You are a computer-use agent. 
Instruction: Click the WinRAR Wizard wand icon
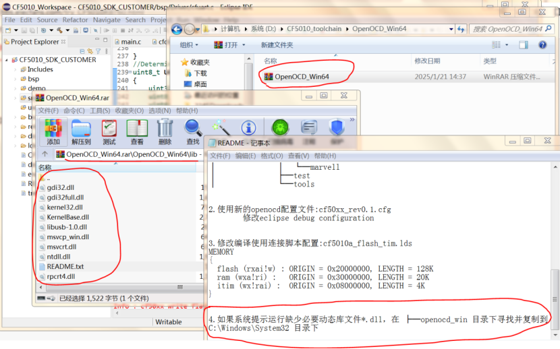[x=221, y=128]
